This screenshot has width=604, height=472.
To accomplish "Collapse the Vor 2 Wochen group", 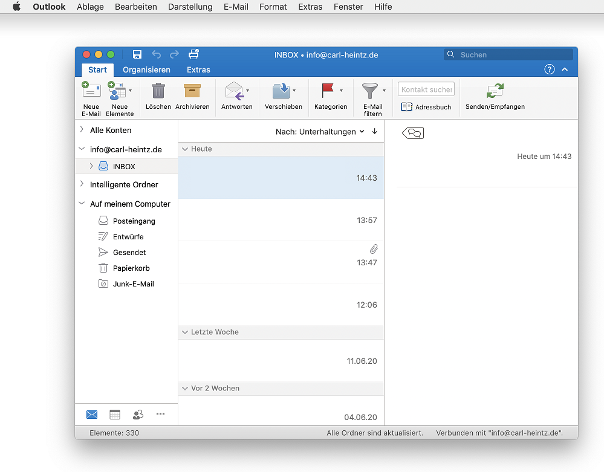I will (185, 389).
